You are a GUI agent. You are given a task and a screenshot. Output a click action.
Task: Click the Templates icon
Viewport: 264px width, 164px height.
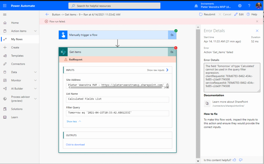tap(5, 56)
